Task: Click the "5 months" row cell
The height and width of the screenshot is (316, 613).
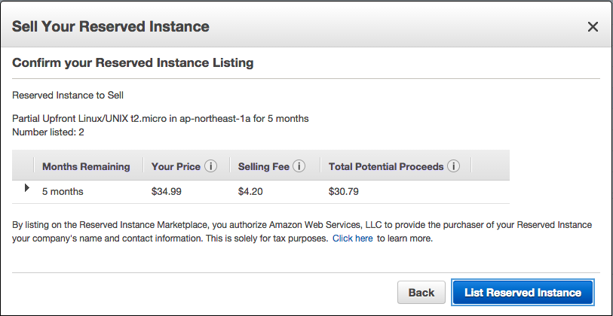Action: tap(63, 191)
